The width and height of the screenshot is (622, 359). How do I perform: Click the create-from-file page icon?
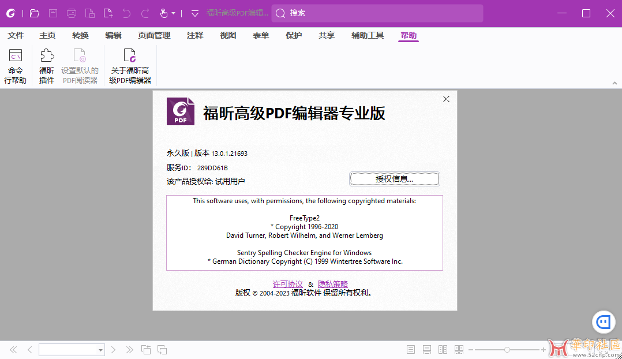tap(90, 13)
